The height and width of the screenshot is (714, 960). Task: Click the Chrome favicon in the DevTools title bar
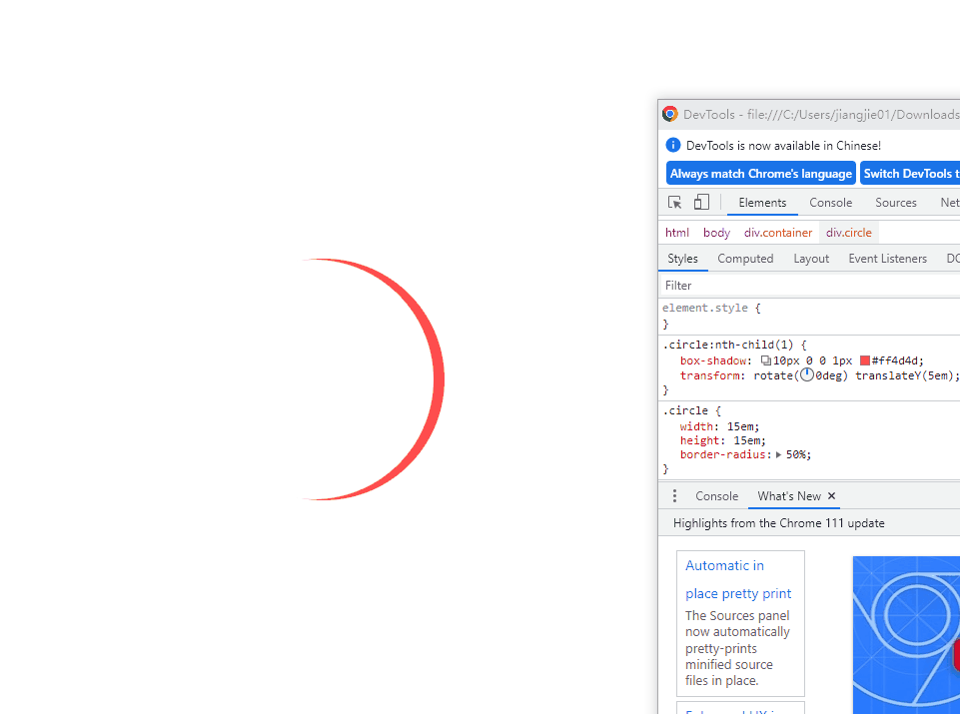coord(668,114)
